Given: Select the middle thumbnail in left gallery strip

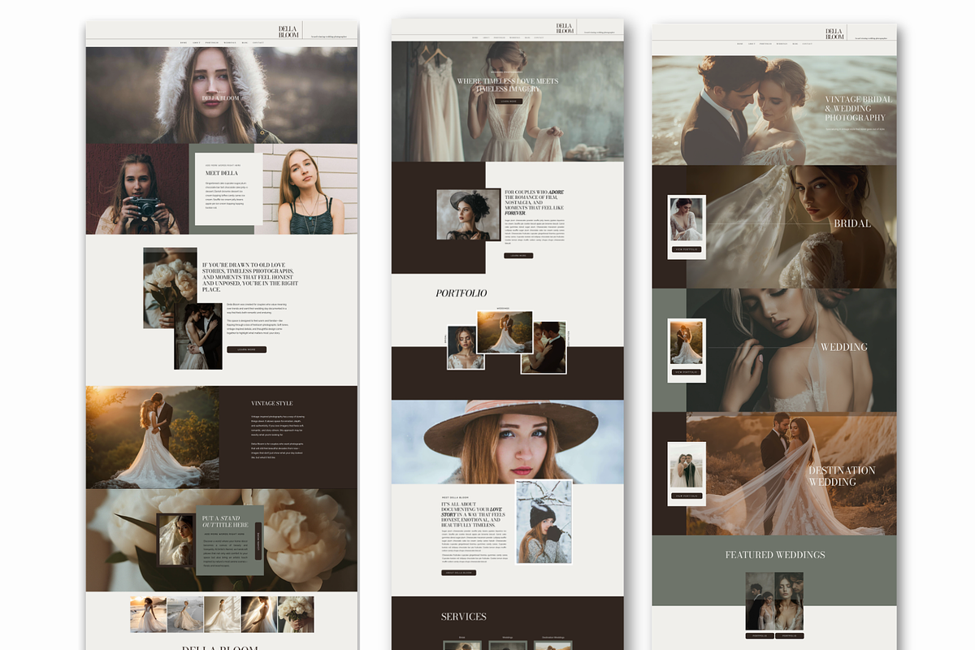Looking at the screenshot, I should [222, 614].
